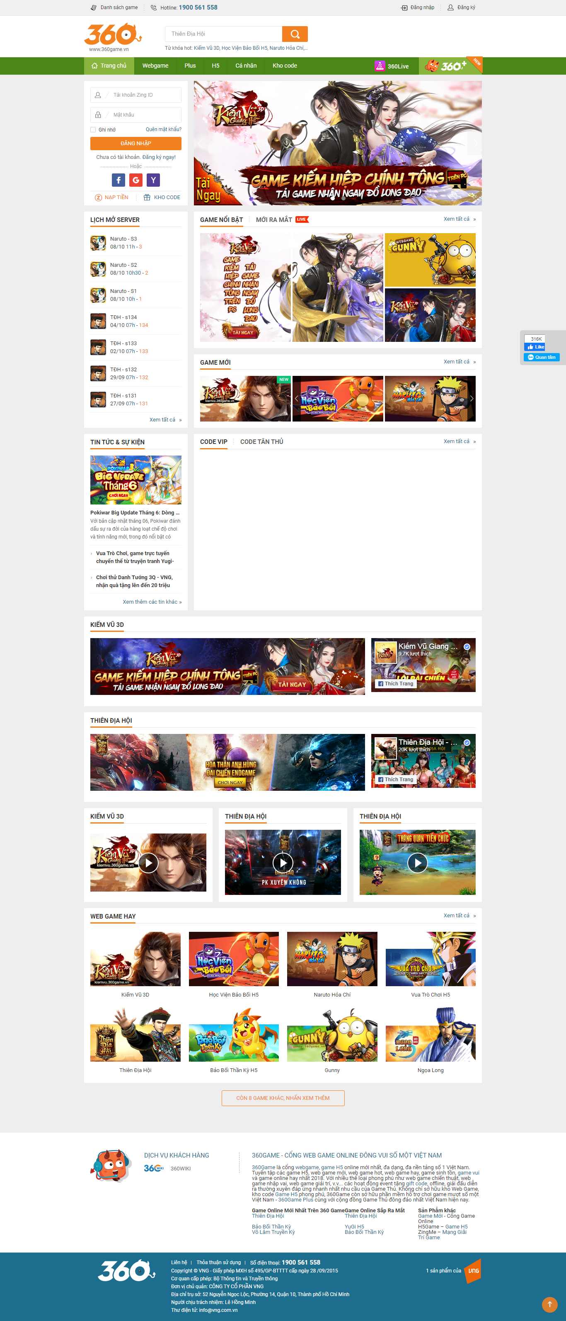
Task: Open the Cá nhân menu item
Action: pos(246,66)
